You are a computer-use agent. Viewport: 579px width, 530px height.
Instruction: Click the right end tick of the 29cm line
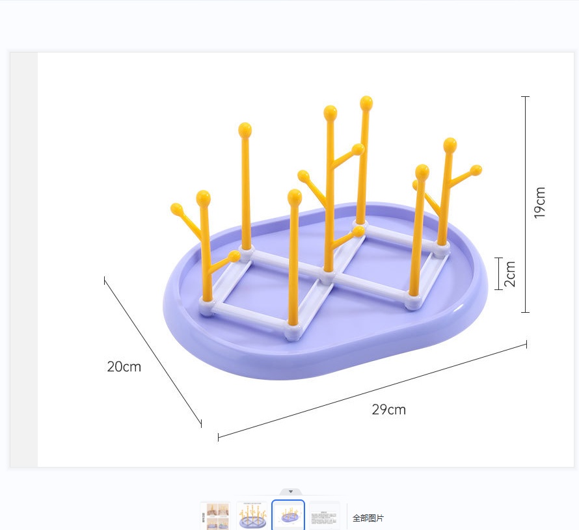tap(526, 344)
